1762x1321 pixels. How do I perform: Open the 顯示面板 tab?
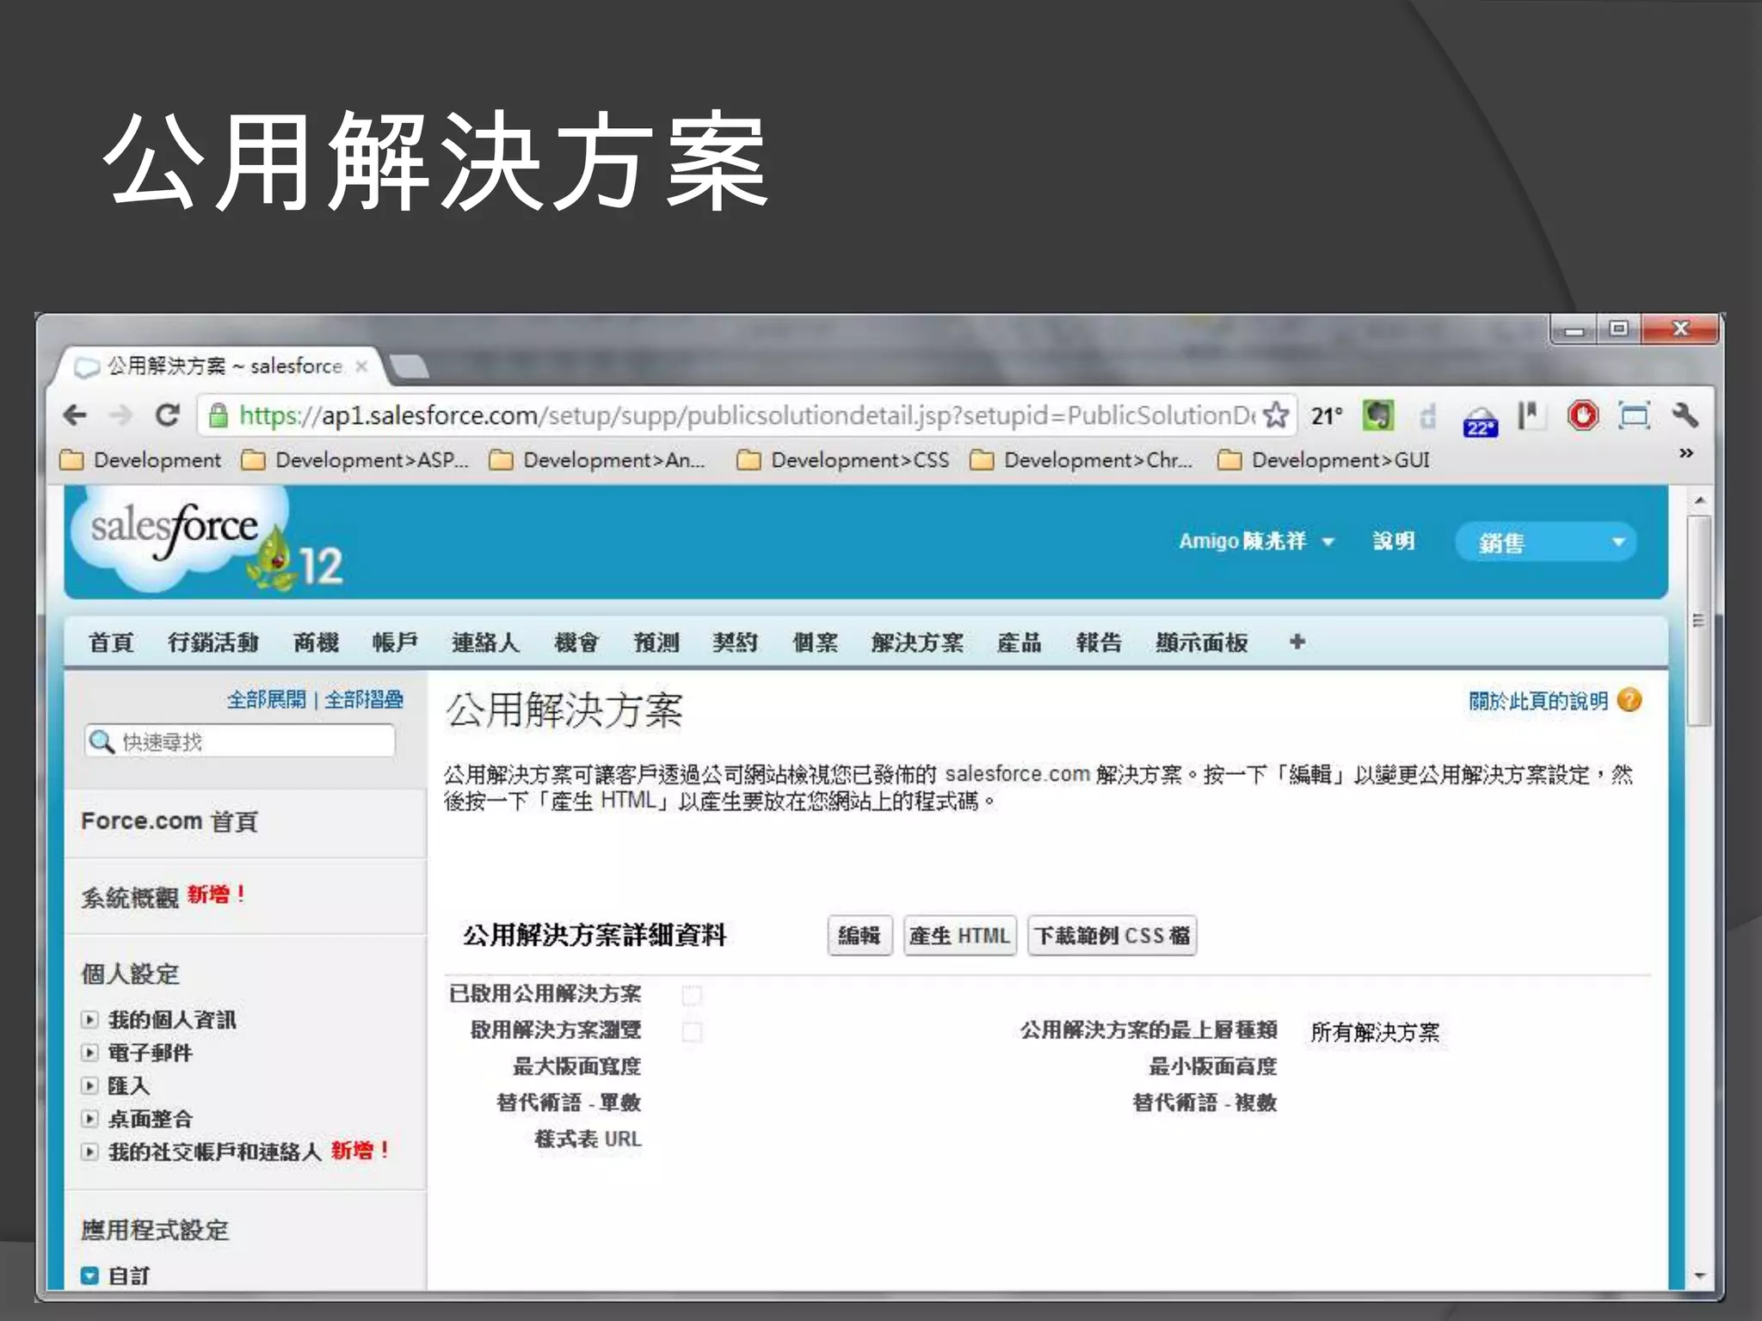click(1202, 642)
